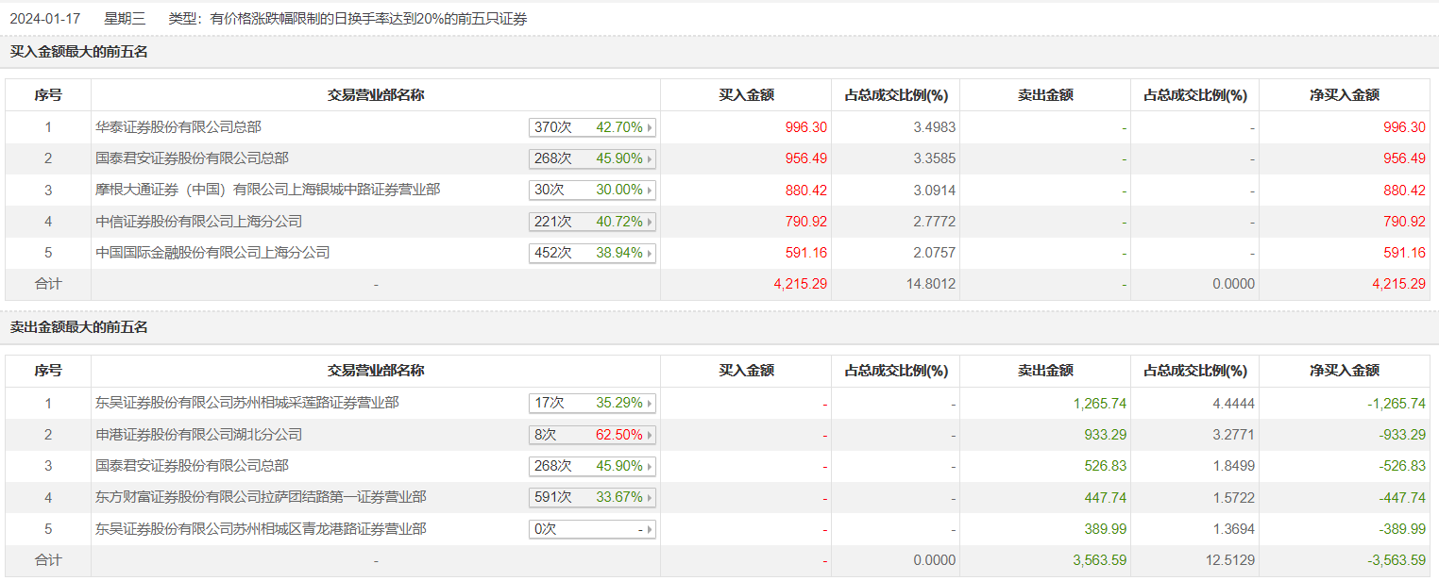The image size is (1439, 581).
Task: Click arrow icon beside 中信证券 40.72%
Action: tap(650, 222)
